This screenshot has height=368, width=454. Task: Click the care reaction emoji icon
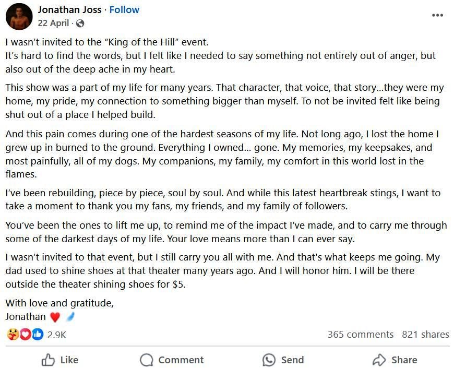(13, 335)
